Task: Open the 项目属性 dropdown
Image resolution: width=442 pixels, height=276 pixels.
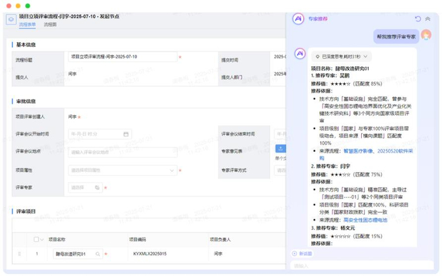Action: [x=122, y=170]
